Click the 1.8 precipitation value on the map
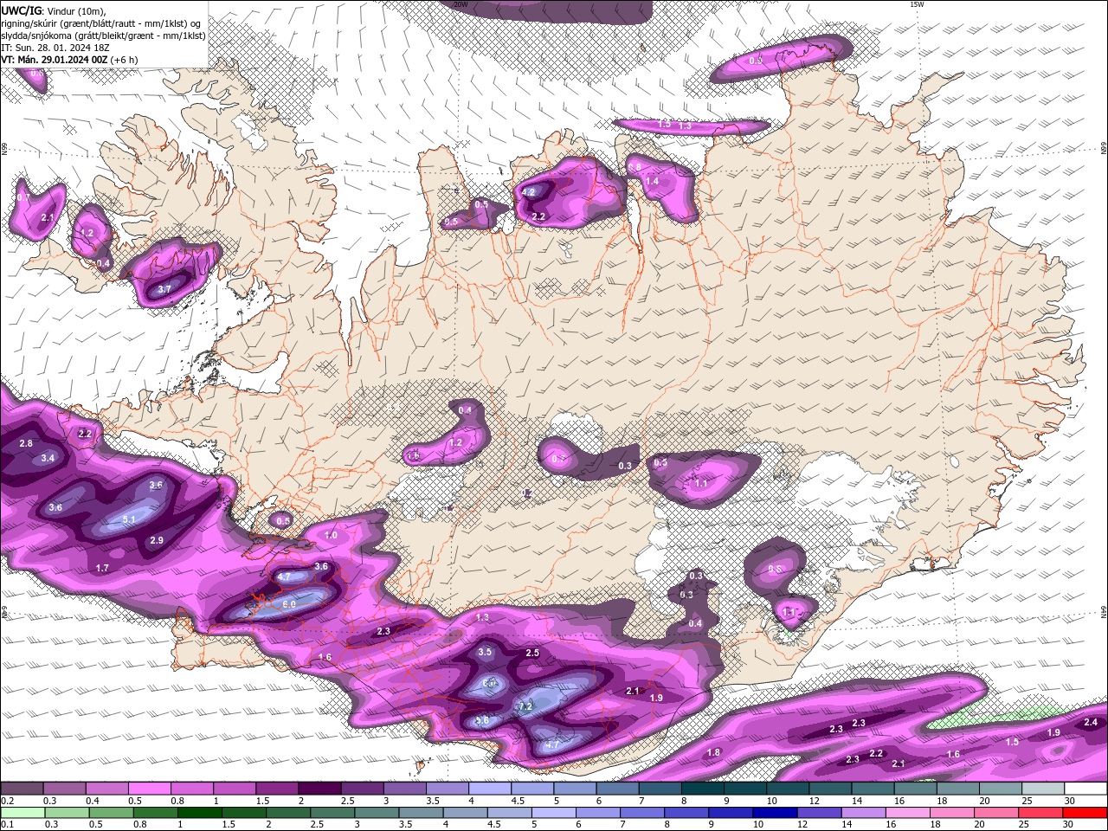Image resolution: width=1108 pixels, height=831 pixels. (713, 752)
